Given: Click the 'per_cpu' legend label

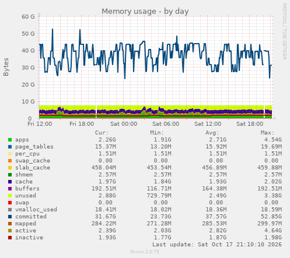Looking at the screenshot, I should (27, 154).
